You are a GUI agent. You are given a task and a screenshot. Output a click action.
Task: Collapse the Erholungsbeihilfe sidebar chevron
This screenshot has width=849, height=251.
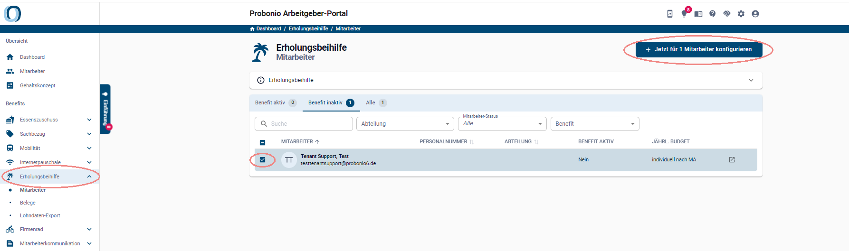click(x=89, y=177)
